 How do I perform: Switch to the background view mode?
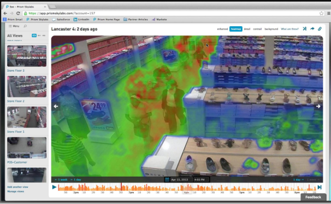click(x=271, y=29)
